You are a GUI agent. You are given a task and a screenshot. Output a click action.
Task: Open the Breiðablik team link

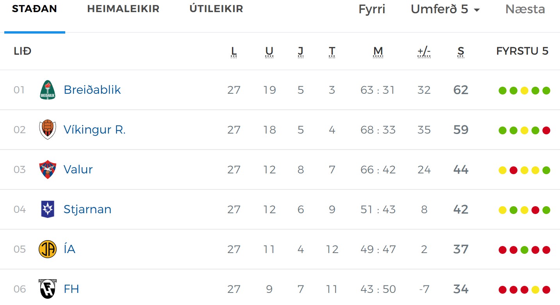pyautogui.click(x=92, y=90)
